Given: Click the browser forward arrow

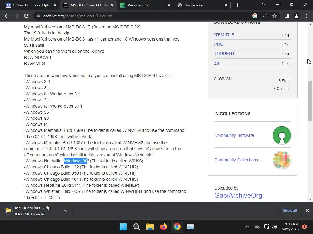Looking at the screenshot, I should coord(17,16).
